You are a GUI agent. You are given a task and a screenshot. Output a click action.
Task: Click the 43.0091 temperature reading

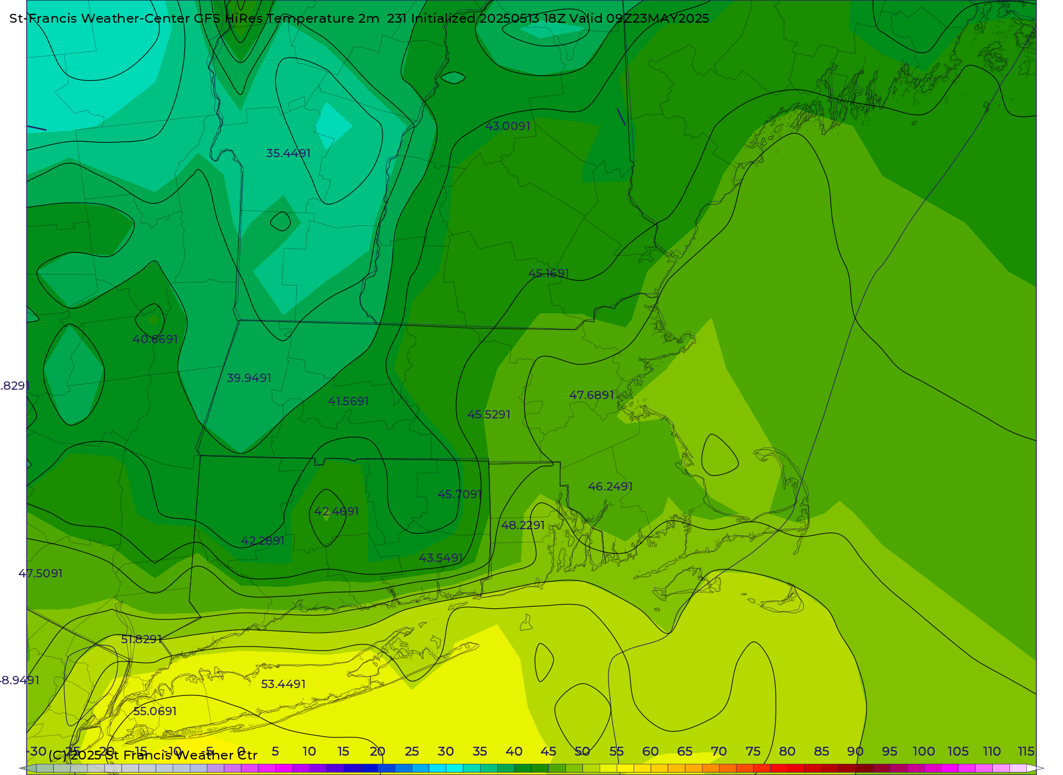508,126
